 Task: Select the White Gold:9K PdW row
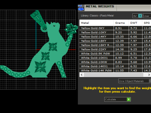click(115, 54)
